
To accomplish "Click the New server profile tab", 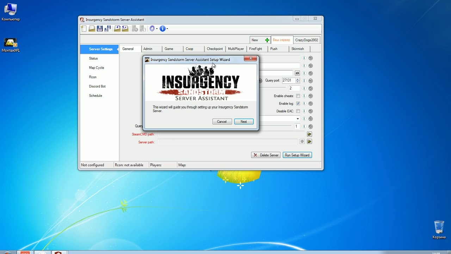I will tap(260, 40).
